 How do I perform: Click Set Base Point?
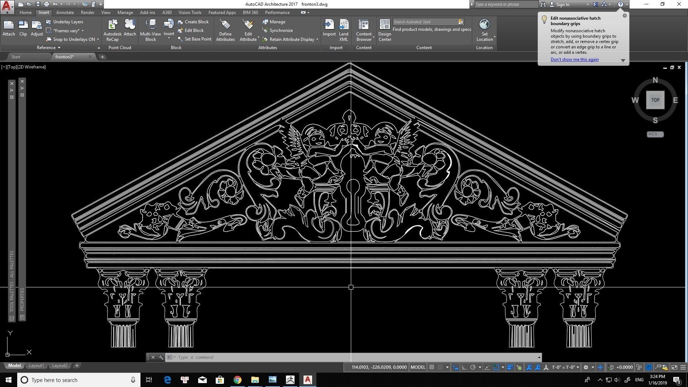pyautogui.click(x=195, y=39)
